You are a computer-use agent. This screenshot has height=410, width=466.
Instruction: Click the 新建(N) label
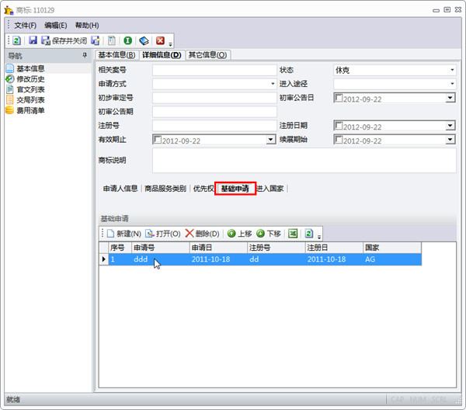pyautogui.click(x=129, y=234)
